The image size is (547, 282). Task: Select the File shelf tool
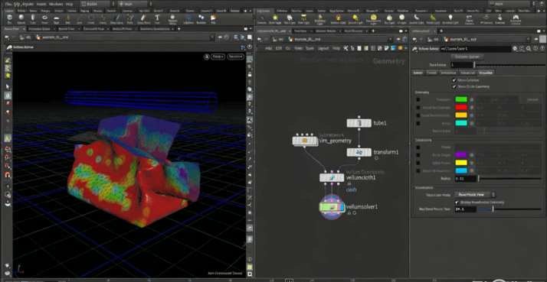213,19
